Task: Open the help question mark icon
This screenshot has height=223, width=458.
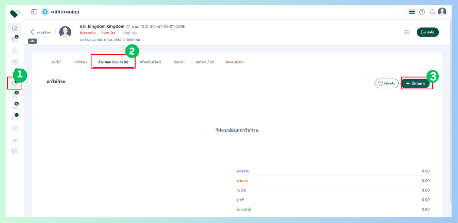Action: [422, 12]
